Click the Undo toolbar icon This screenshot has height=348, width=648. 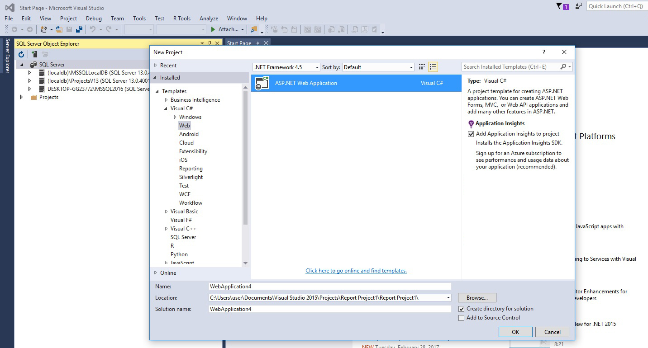point(93,29)
